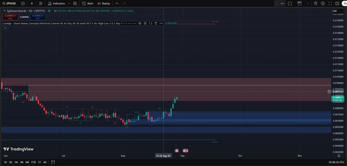Click the red SELL 0.0088571 button

(11, 17)
